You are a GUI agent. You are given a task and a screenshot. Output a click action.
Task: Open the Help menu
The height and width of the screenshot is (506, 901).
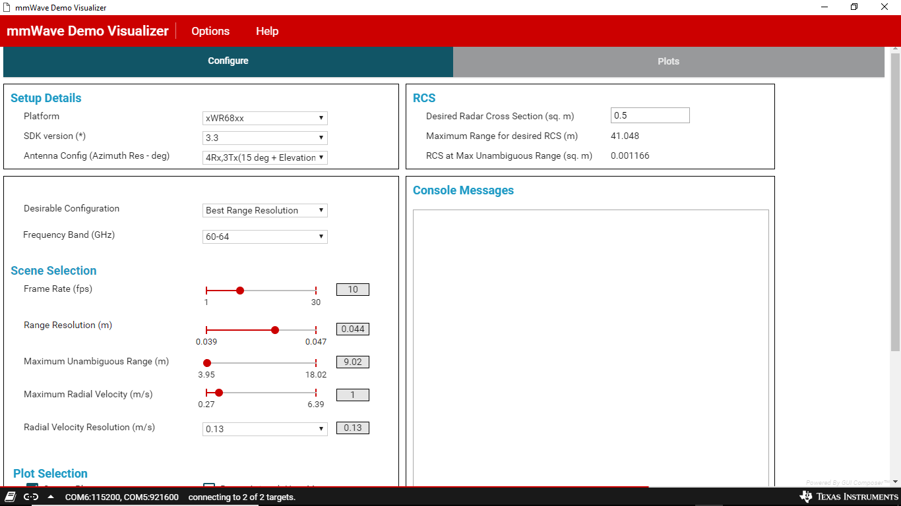pyautogui.click(x=267, y=31)
